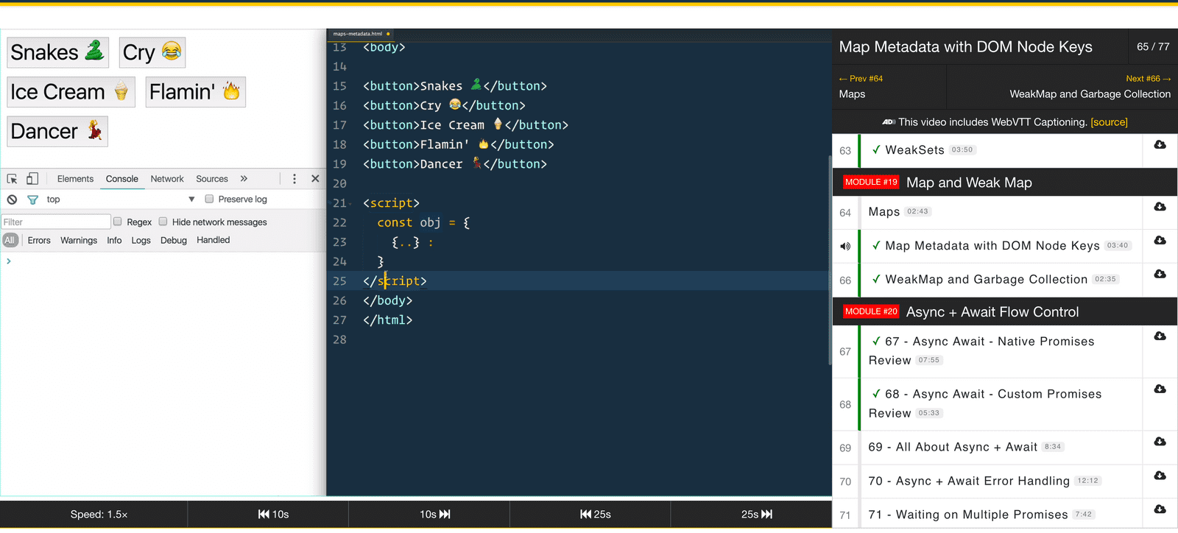Image resolution: width=1178 pixels, height=533 pixels.
Task: Click the inspect element picker icon
Action: coord(12,179)
